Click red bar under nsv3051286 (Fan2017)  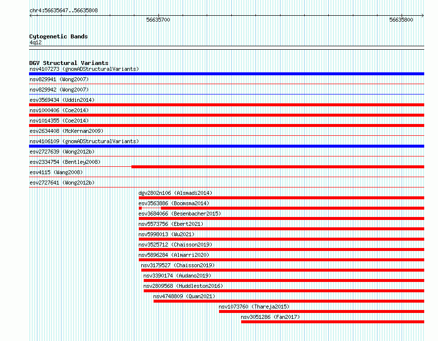tap(333, 322)
